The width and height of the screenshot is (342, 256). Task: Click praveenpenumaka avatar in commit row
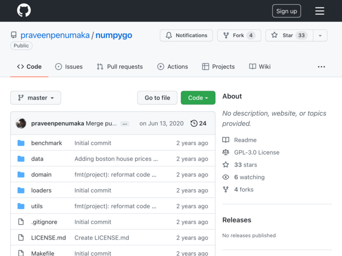pyautogui.click(x=21, y=123)
